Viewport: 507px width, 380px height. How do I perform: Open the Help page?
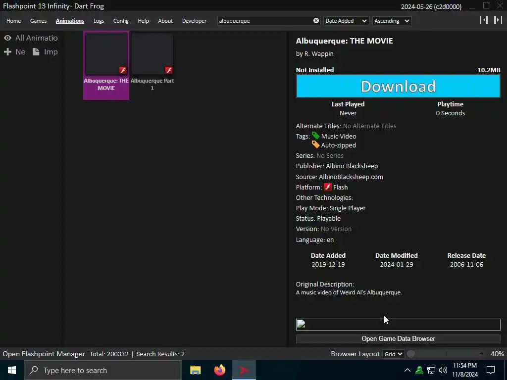[143, 21]
